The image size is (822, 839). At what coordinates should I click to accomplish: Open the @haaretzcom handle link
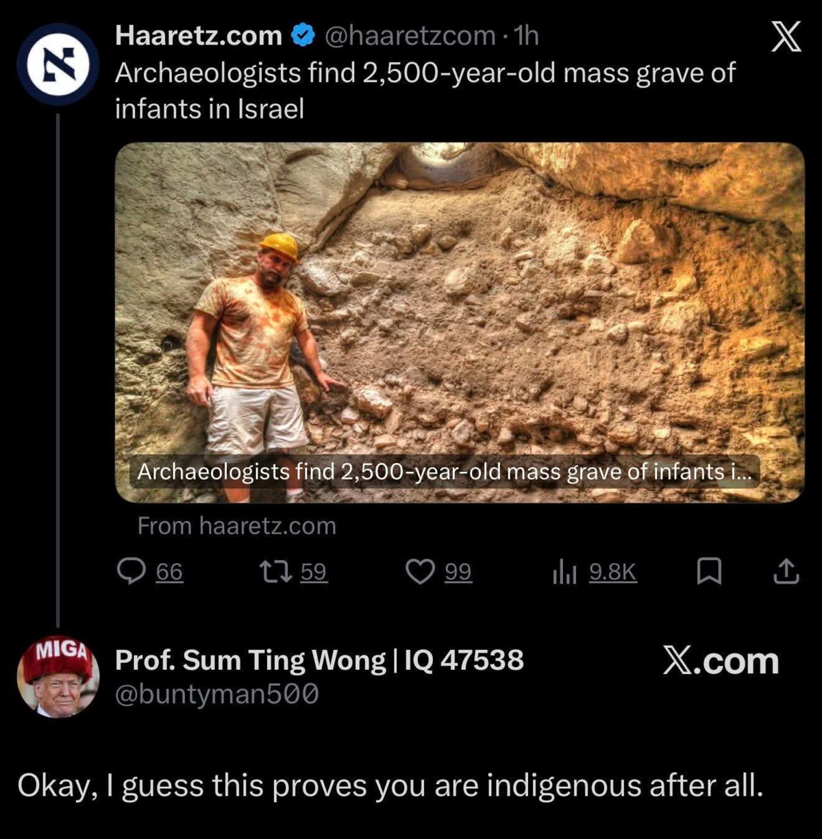click(x=409, y=36)
